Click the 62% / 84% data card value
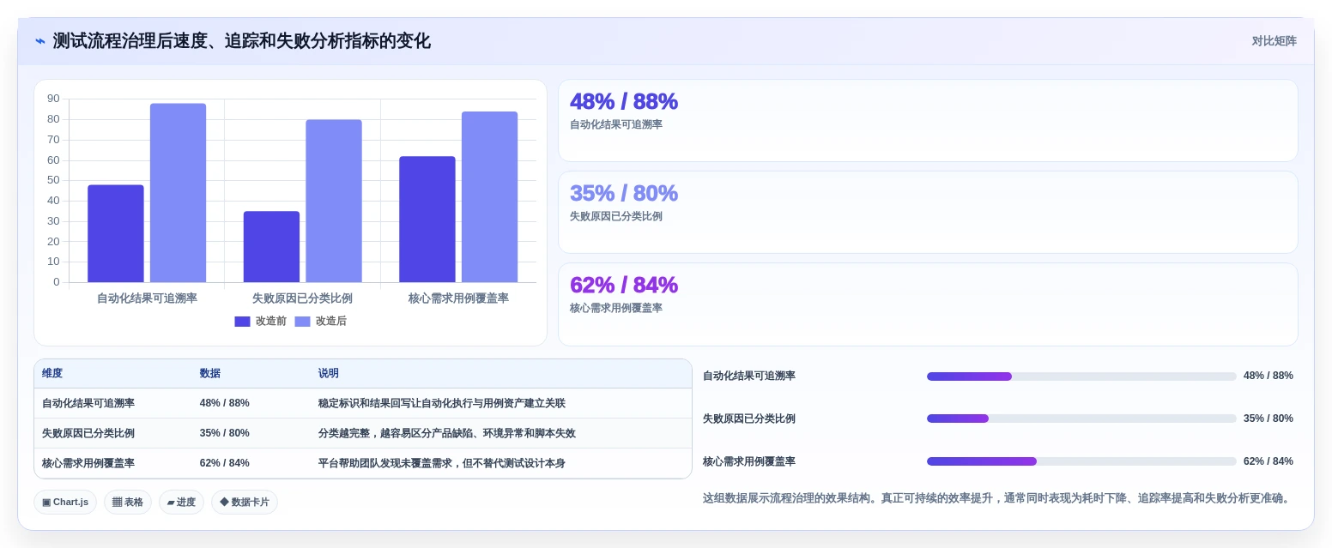Screen dimensions: 1332x548 click(x=624, y=285)
